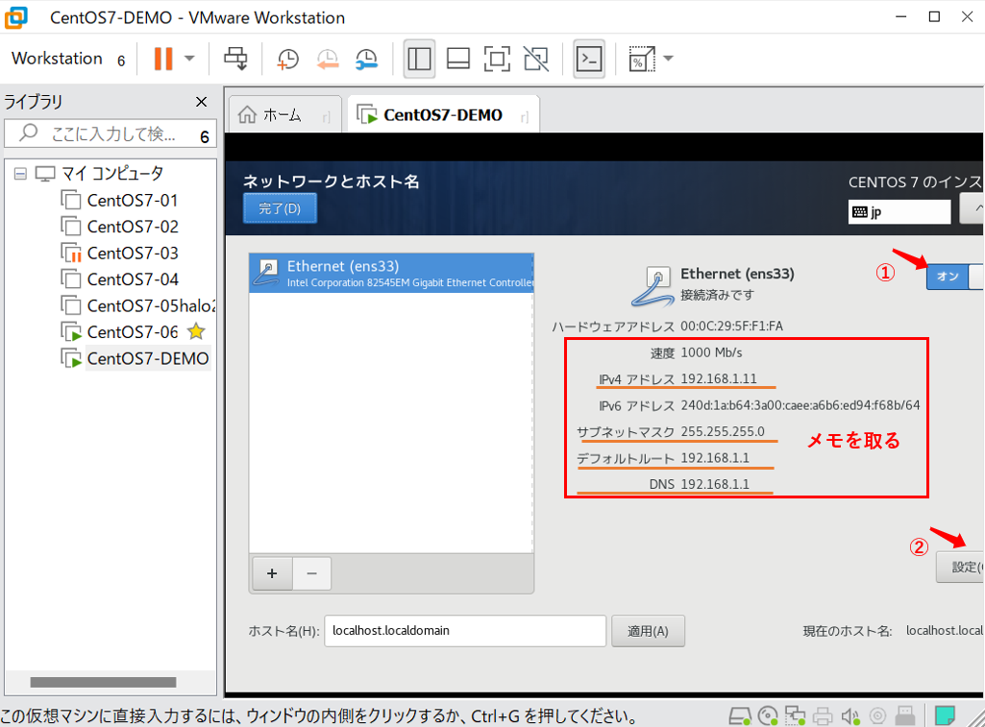Screen dimensions: 985x727
Task: Click the message log note icon
Action: point(945,715)
